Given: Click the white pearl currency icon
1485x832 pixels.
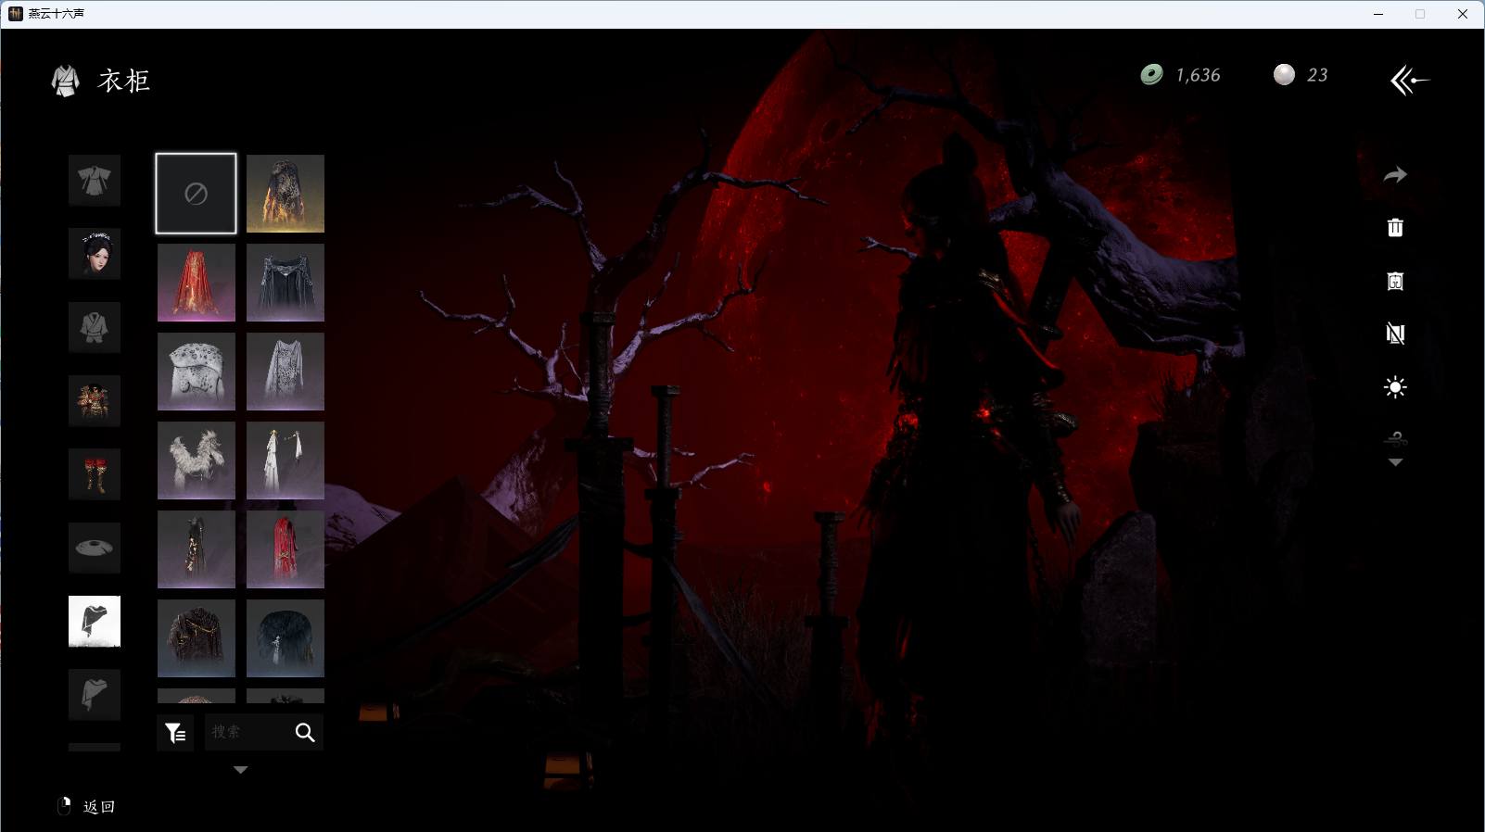Looking at the screenshot, I should [x=1284, y=75].
